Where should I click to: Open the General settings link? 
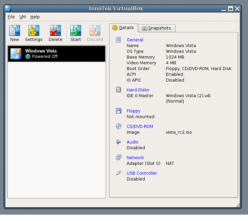(x=135, y=40)
